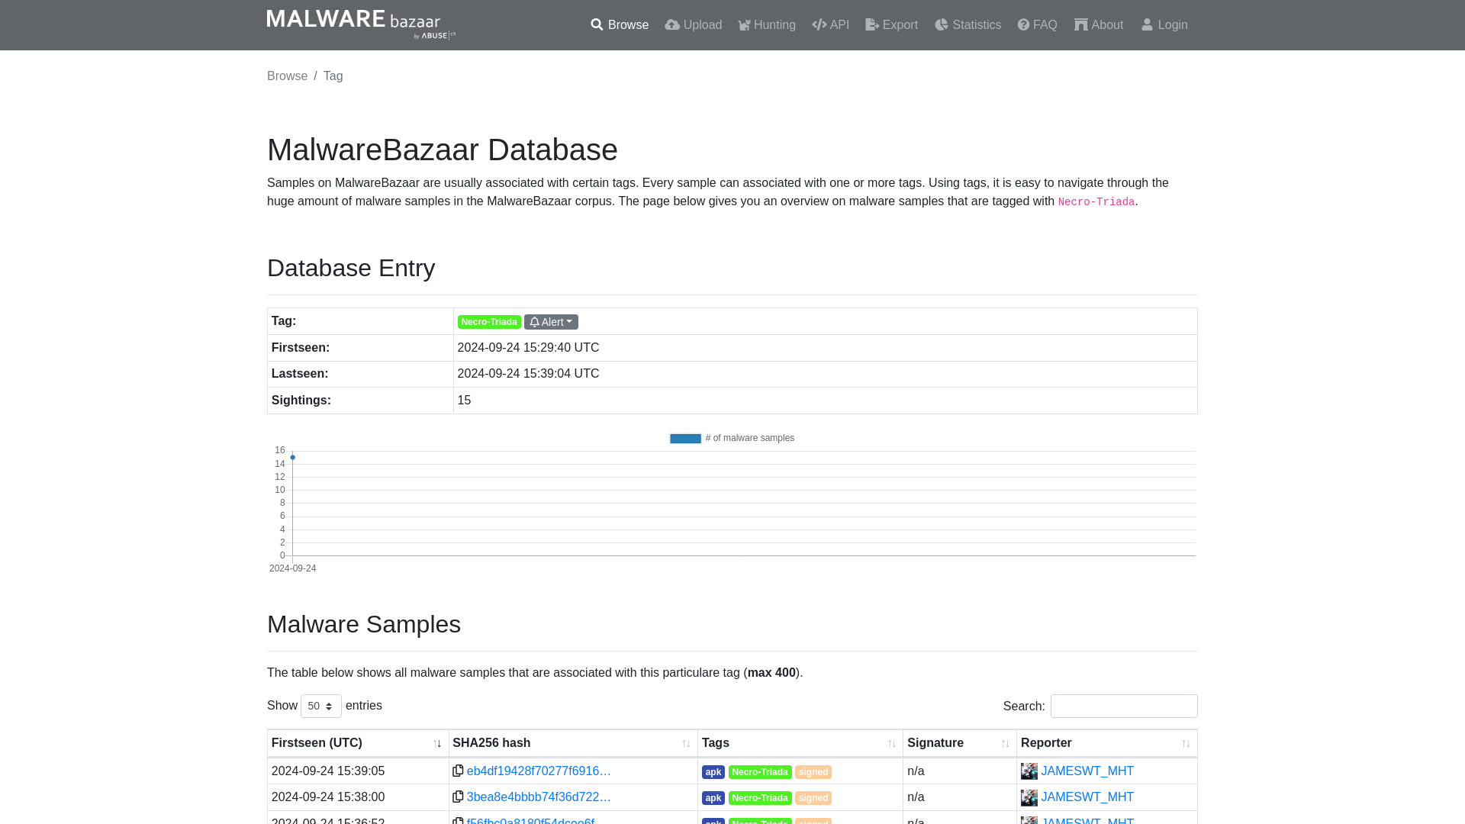Viewport: 1465px width, 824px height.
Task: Copy hash eb4df19428f70277f6916 to clipboard
Action: [x=458, y=771]
